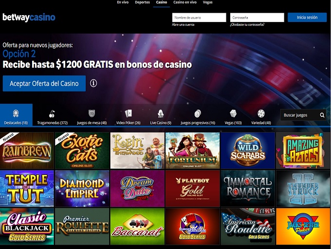Click ¿Olvidaste tu contraseña? link
The image size is (331, 249).
tap(247, 25)
